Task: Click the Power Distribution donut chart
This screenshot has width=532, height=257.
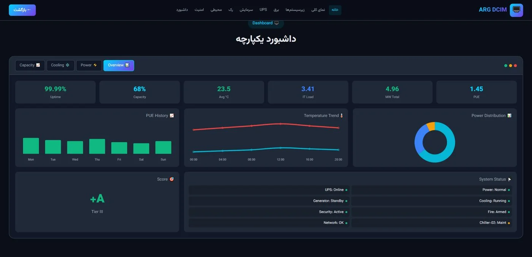Action: (435, 142)
